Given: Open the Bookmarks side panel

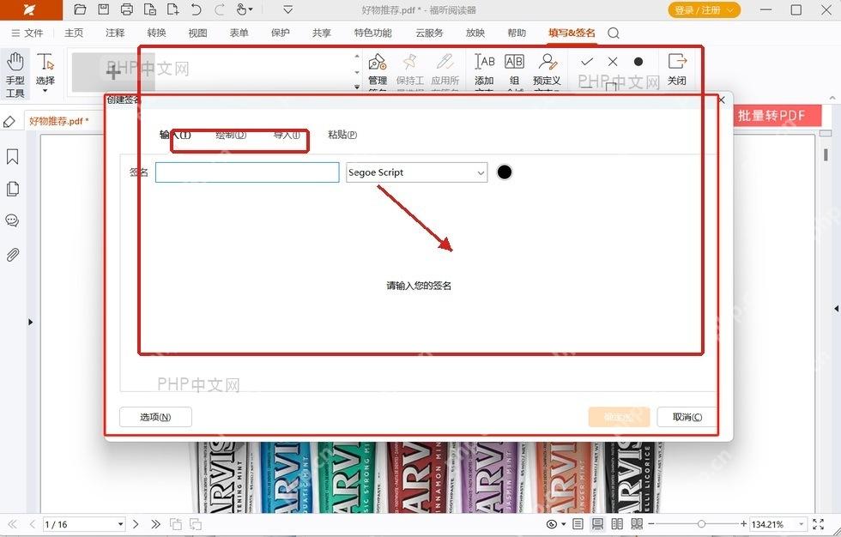Looking at the screenshot, I should click(x=12, y=156).
